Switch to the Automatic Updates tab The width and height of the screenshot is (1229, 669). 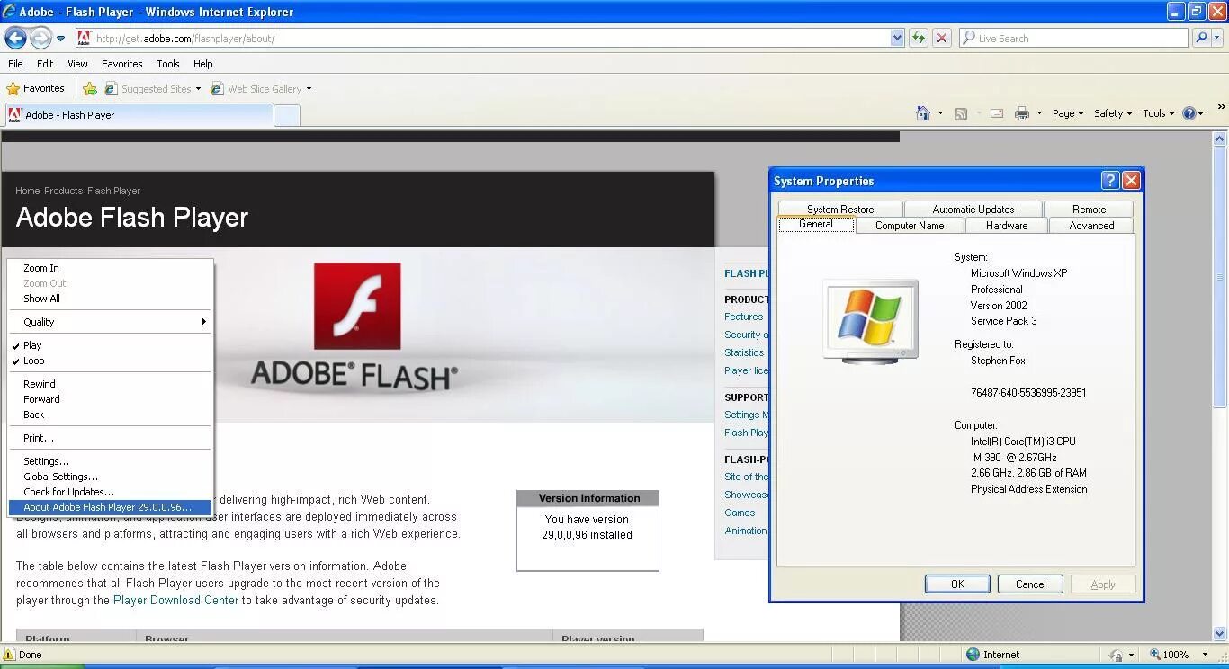click(x=973, y=209)
